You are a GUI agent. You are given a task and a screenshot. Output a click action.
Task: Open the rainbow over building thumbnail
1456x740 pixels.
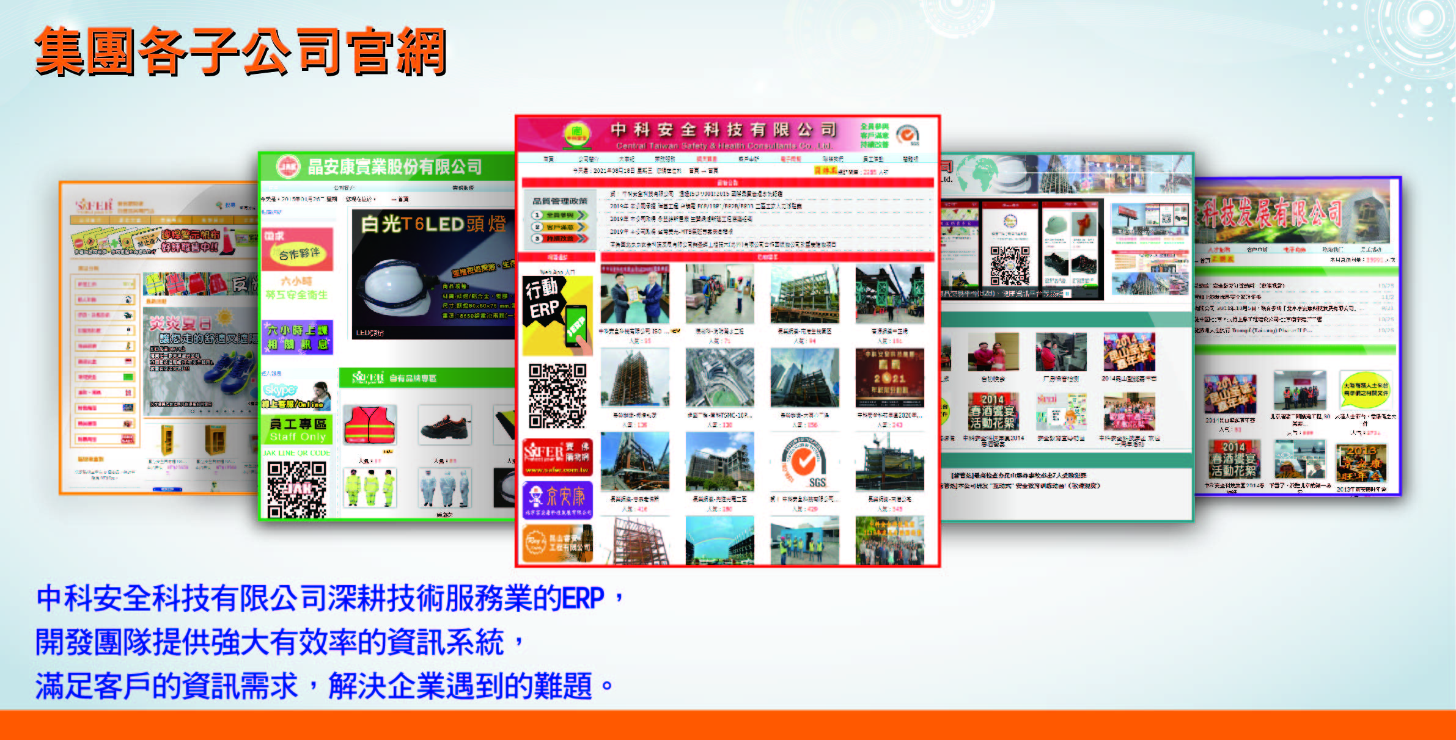coord(719,540)
